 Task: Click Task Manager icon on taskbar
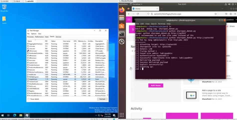coord(27,115)
